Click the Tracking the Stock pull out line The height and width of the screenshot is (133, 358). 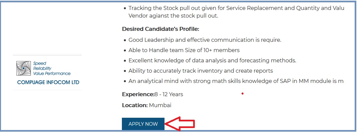coord(236,8)
